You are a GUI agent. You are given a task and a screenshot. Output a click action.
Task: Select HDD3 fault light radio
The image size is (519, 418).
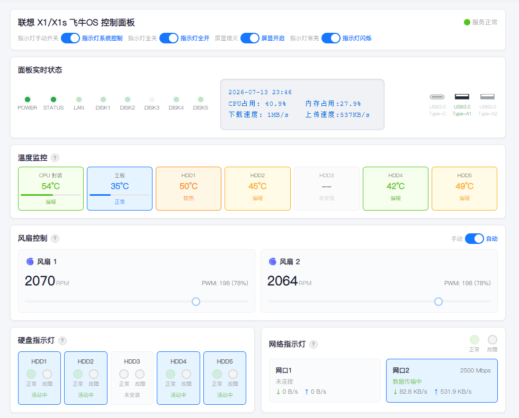pyautogui.click(x=140, y=374)
